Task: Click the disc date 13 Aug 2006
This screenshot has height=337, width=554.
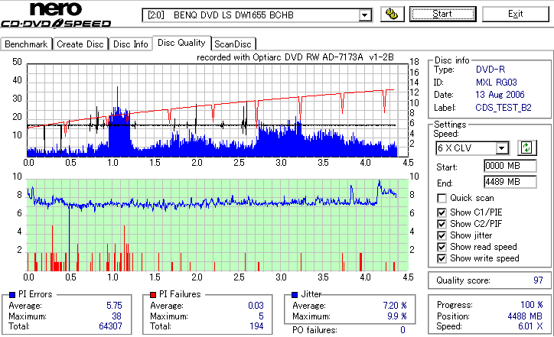Action: [500, 95]
